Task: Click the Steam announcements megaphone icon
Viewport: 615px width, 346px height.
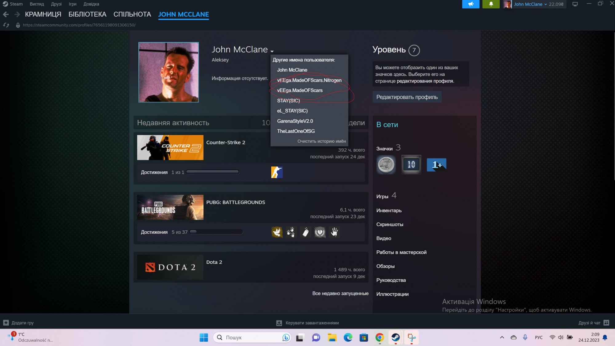Action: 470,4
